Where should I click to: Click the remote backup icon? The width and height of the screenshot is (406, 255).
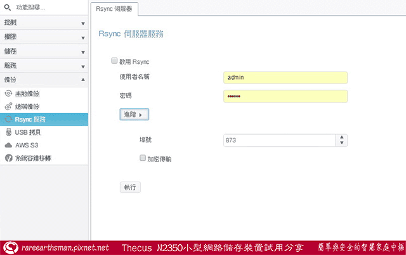(x=8, y=106)
